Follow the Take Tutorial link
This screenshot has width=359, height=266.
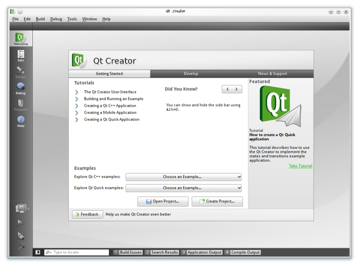[300, 166]
